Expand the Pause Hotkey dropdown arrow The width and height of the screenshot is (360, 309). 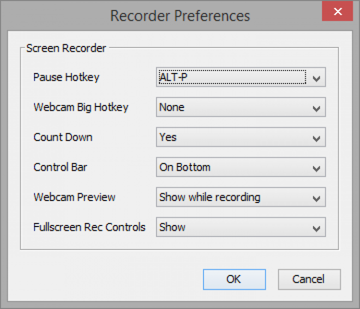tap(316, 78)
